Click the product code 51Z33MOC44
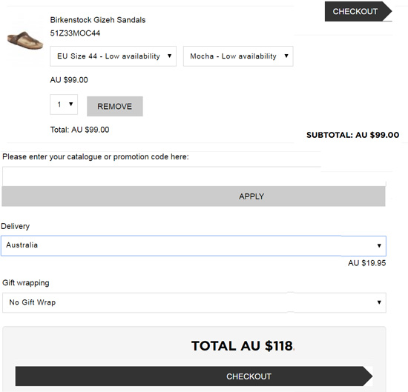This screenshot has height=392, width=408. click(75, 33)
